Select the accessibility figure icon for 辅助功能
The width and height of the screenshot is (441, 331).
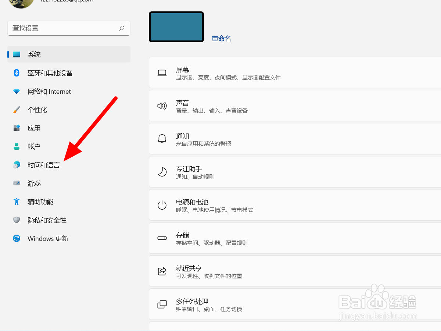(16, 202)
